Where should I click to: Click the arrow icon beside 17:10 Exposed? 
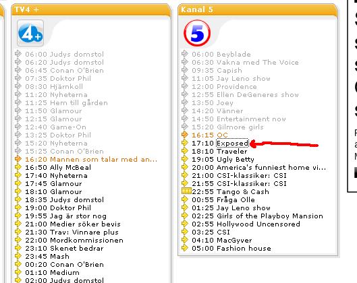pos(185,143)
